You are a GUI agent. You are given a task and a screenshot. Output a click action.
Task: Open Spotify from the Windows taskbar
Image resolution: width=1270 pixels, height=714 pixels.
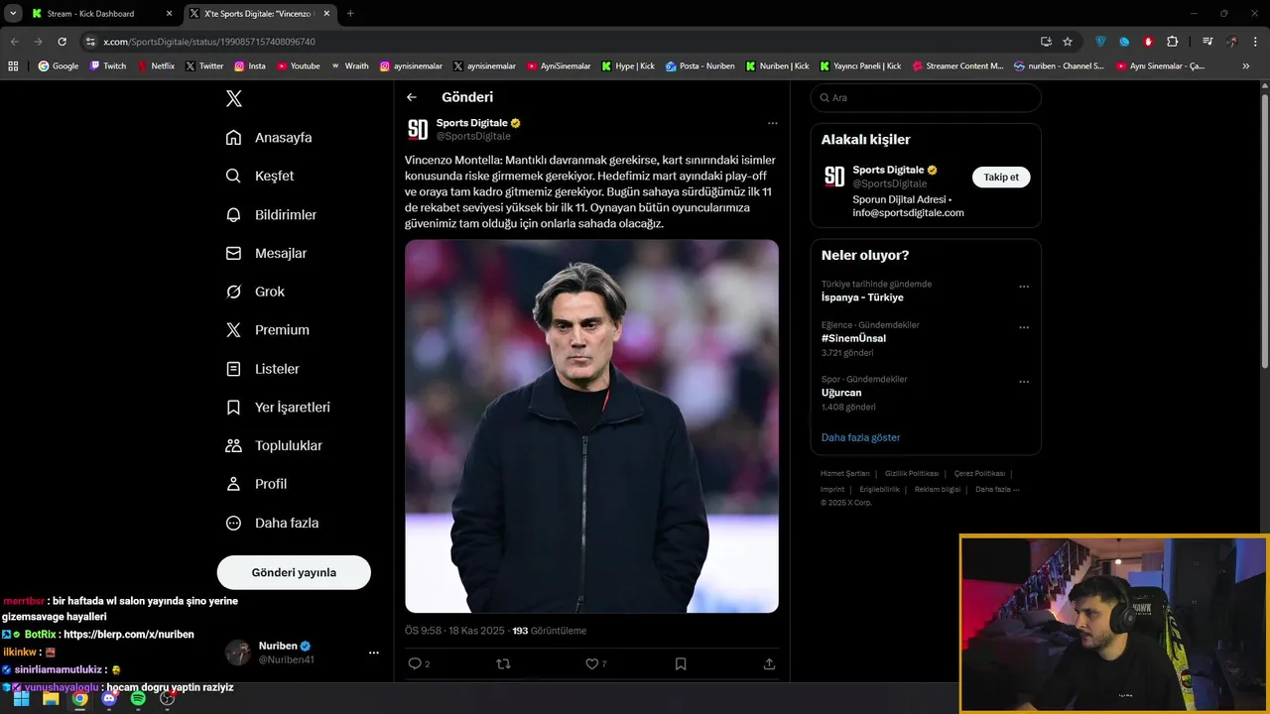coord(138,698)
